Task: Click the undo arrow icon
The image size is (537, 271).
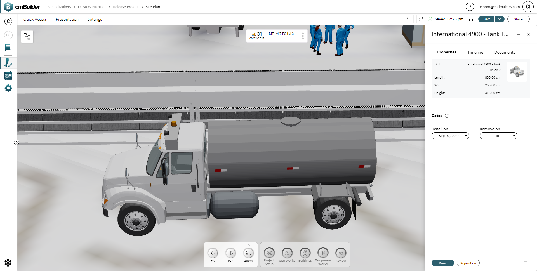Action: 409,19
